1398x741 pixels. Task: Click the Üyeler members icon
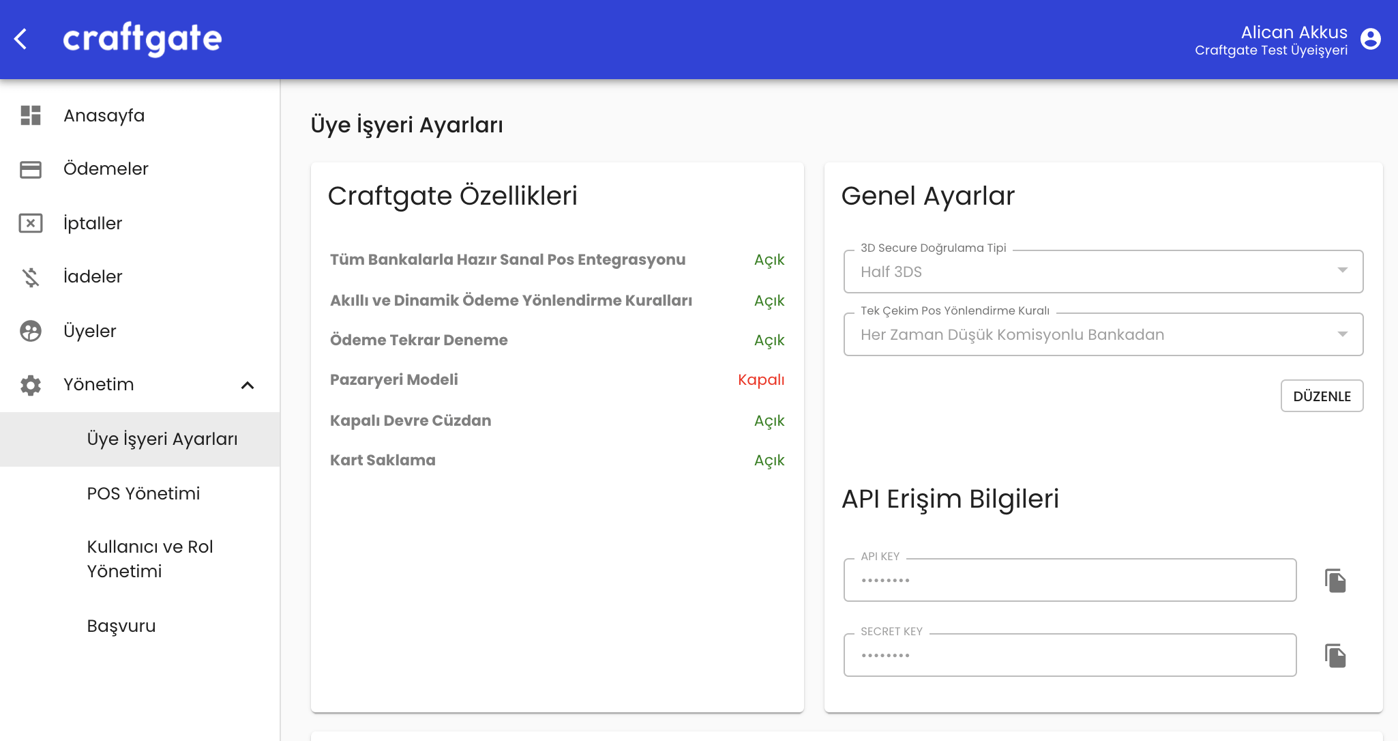[x=31, y=331]
